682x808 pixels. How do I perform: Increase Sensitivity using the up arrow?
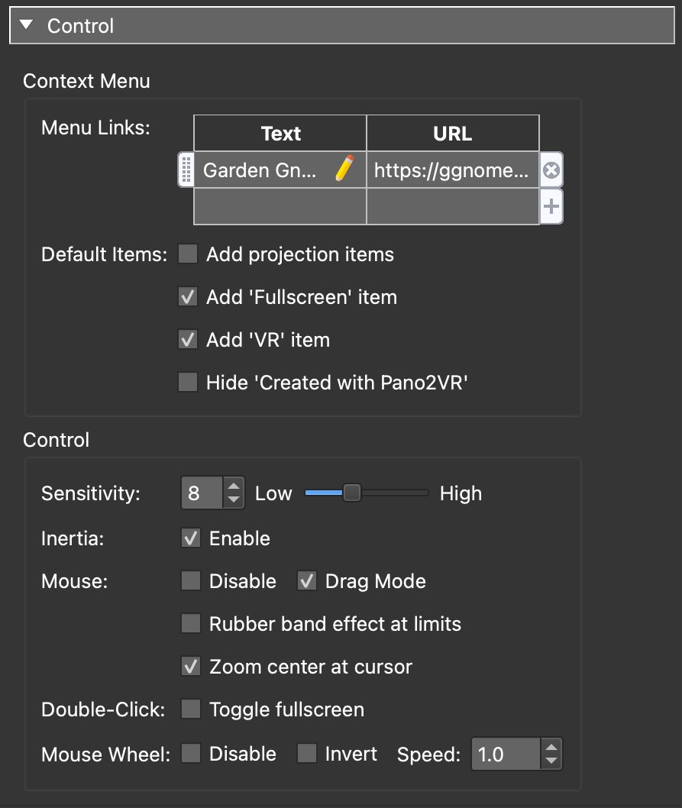click(233, 486)
